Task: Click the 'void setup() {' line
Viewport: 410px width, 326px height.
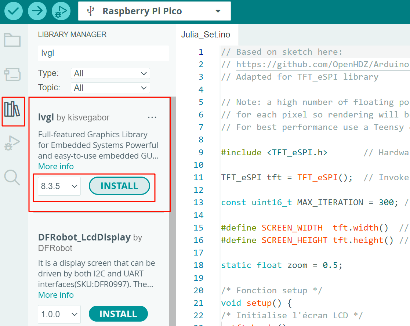Action: click(x=256, y=303)
